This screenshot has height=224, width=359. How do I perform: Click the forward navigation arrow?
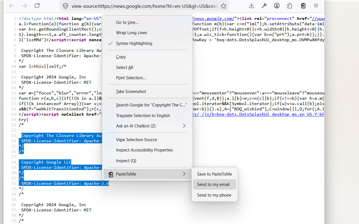[x=24, y=6]
